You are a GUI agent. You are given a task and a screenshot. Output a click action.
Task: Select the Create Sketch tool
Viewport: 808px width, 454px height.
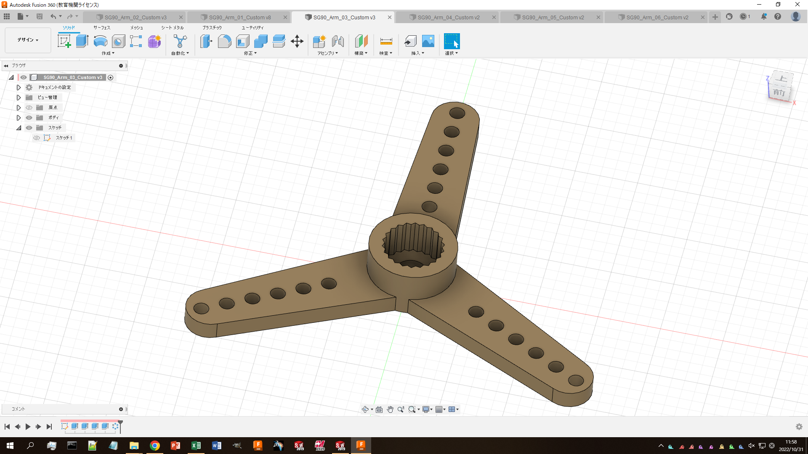click(64, 41)
